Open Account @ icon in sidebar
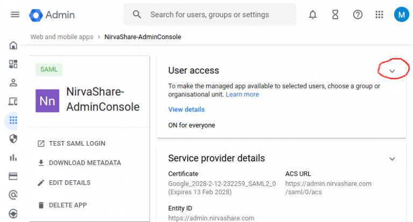The width and height of the screenshot is (413, 222). tap(13, 195)
